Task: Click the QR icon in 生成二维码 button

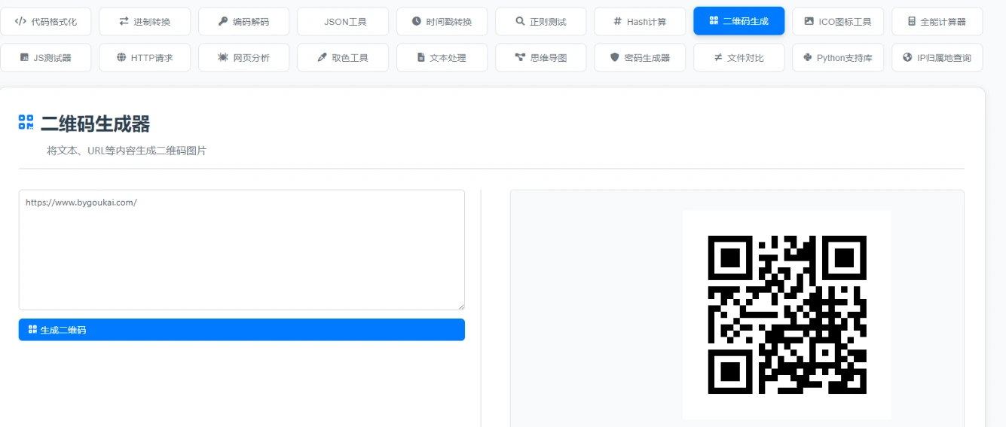Action: 32,329
